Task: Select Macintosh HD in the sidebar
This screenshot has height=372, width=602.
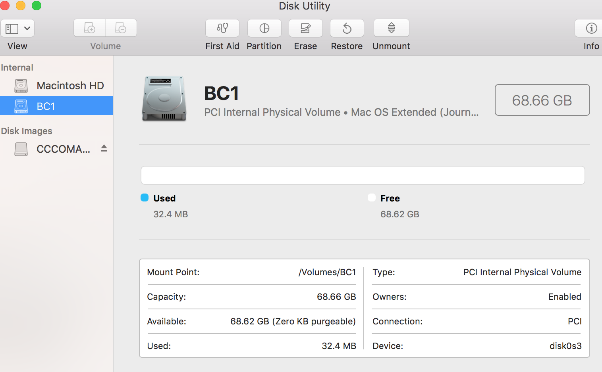Action: 70,86
